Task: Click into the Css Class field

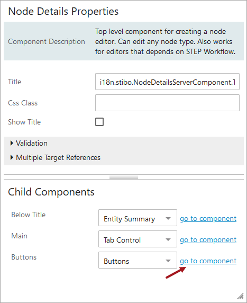Action: click(x=167, y=103)
